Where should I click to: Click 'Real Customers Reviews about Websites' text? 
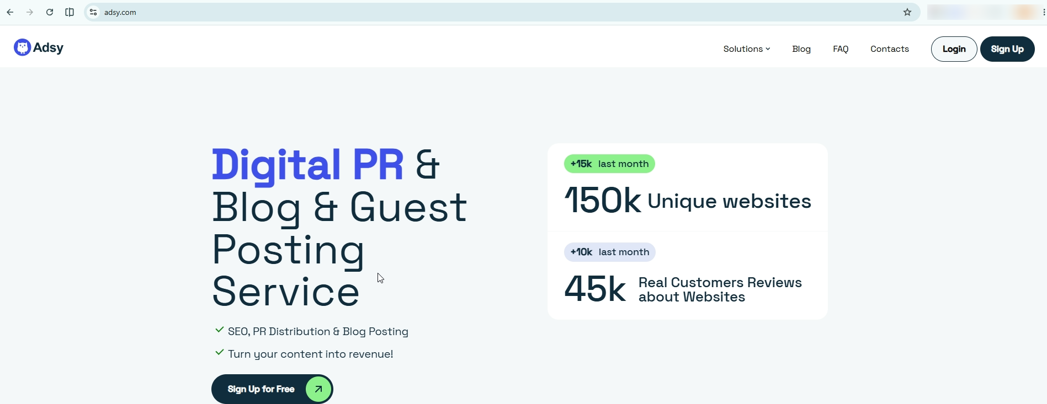coord(720,289)
